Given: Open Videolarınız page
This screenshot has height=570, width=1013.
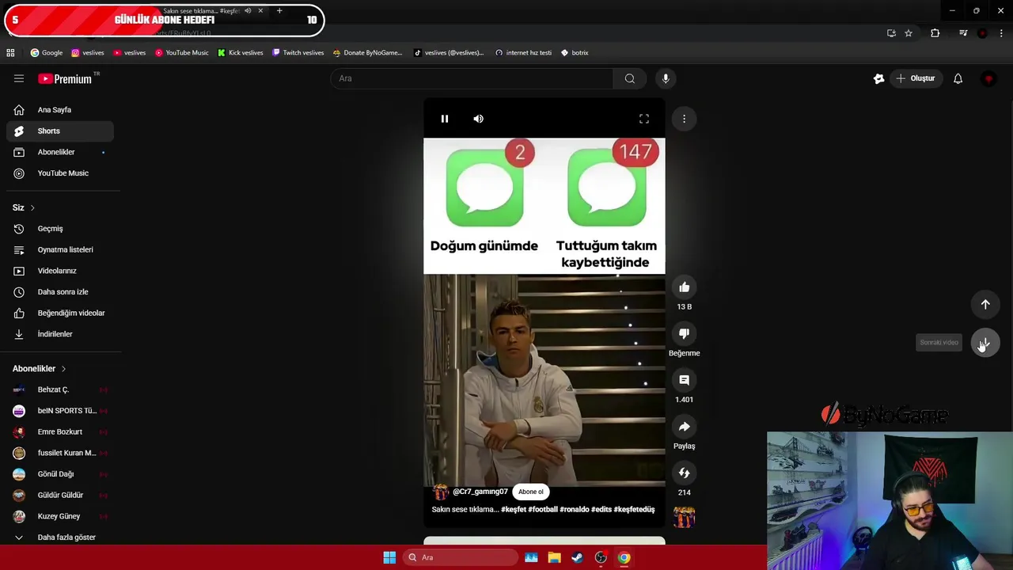Looking at the screenshot, I should pos(60,271).
